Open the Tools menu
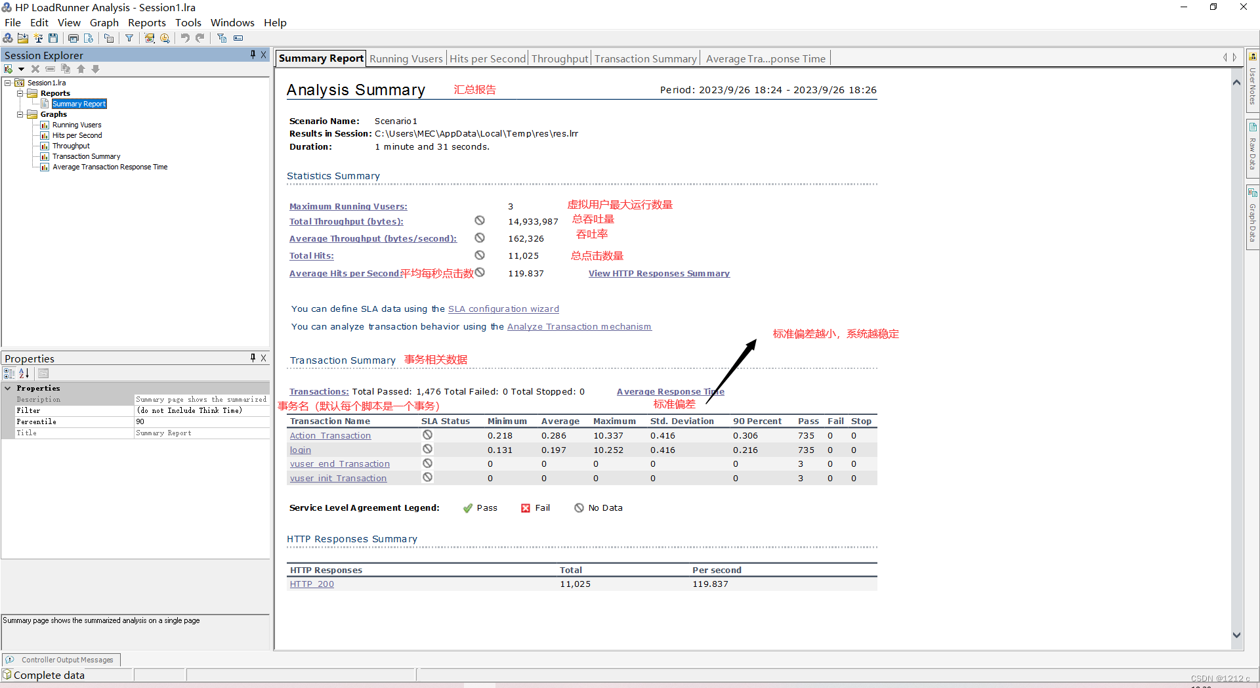The height and width of the screenshot is (688, 1260). click(x=188, y=22)
